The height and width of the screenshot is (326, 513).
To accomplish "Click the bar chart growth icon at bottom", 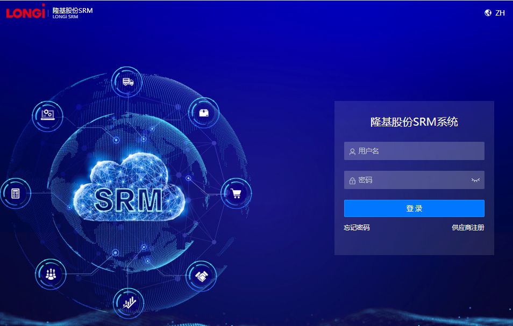I will click(129, 302).
